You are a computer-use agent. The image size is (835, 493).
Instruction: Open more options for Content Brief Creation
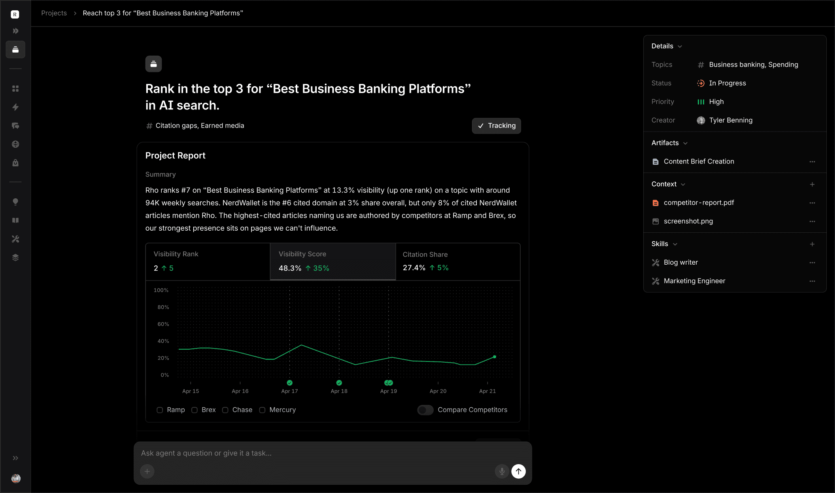[x=812, y=162]
